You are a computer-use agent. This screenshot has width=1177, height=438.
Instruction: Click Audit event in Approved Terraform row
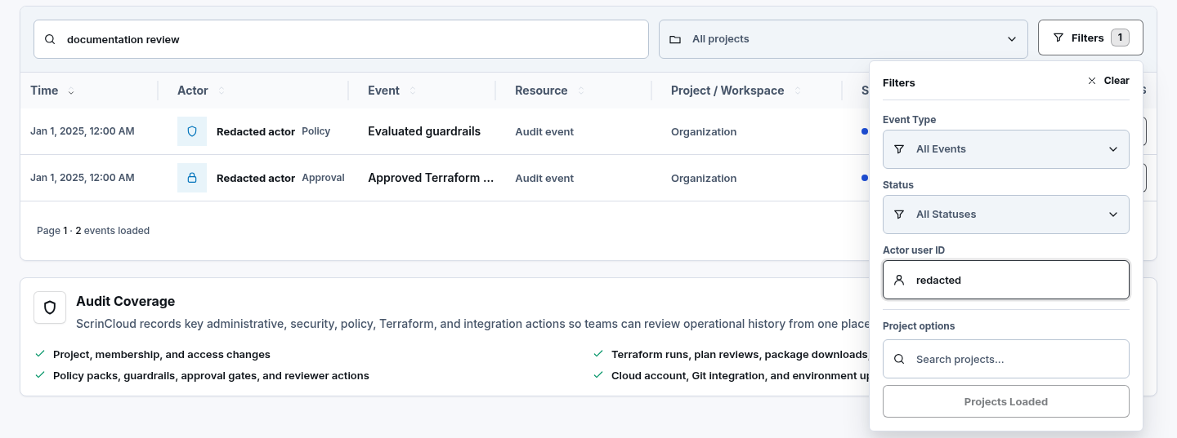coord(544,179)
